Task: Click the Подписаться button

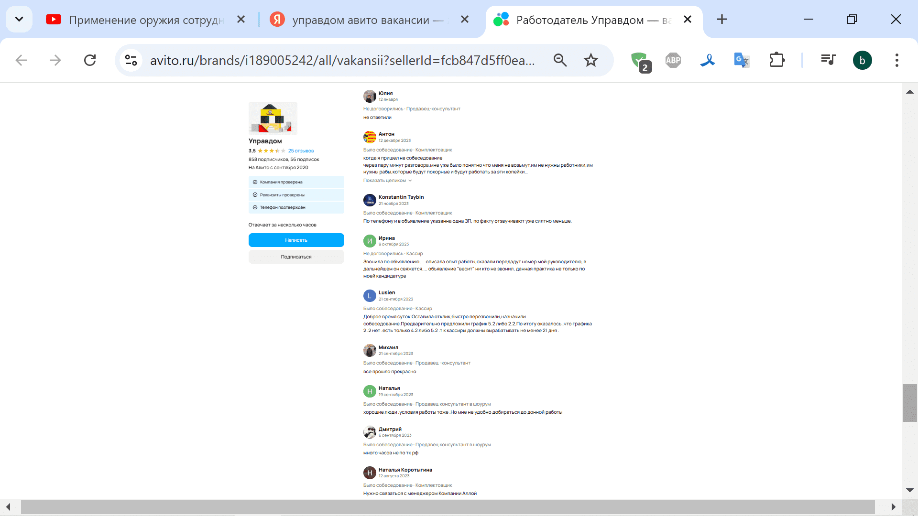Action: 296,257
